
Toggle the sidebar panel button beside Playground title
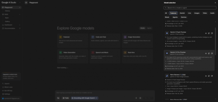click(x=26, y=3)
